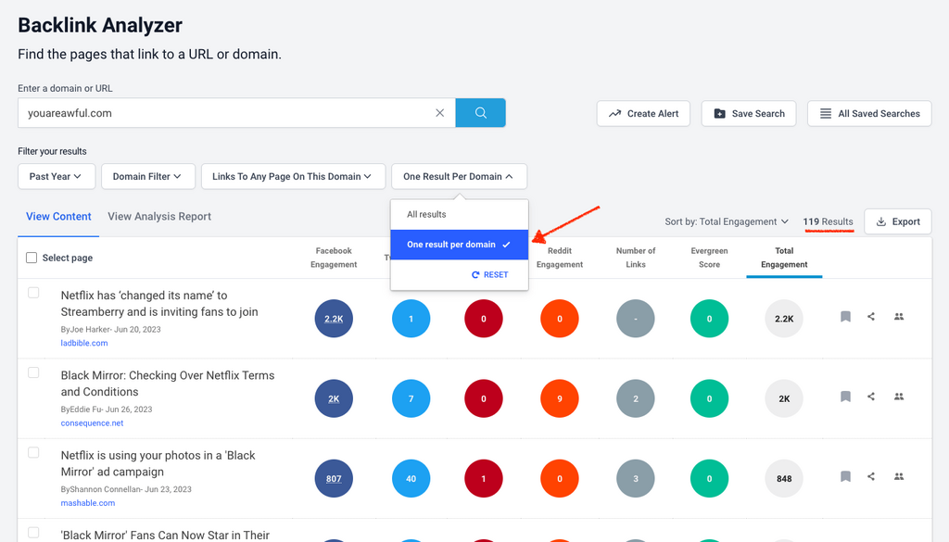Share the consequence.net article

point(871,397)
